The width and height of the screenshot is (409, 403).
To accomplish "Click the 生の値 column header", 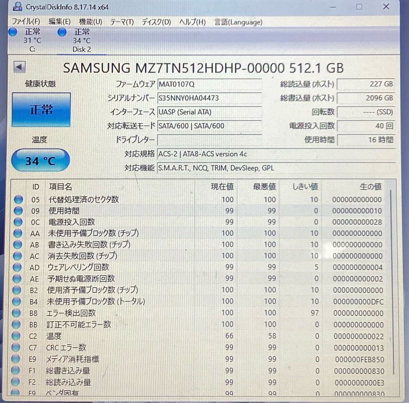I will coord(370,187).
